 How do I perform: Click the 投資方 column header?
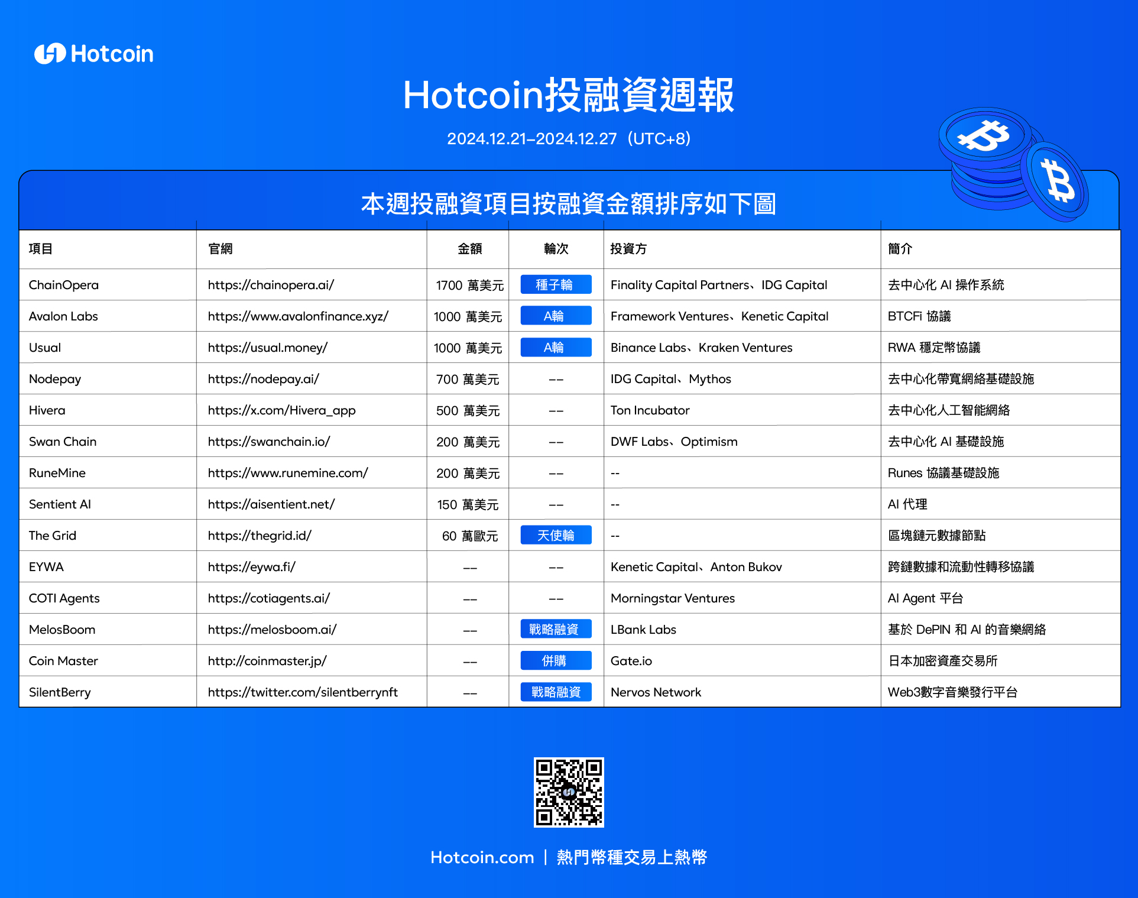(628, 249)
